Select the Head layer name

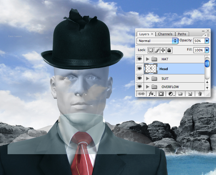click(x=163, y=69)
